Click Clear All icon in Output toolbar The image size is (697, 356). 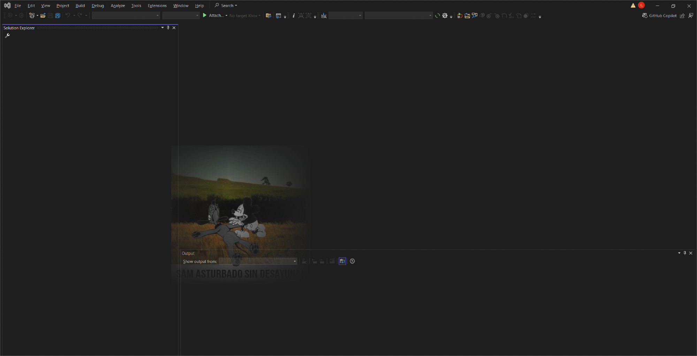[x=332, y=261]
